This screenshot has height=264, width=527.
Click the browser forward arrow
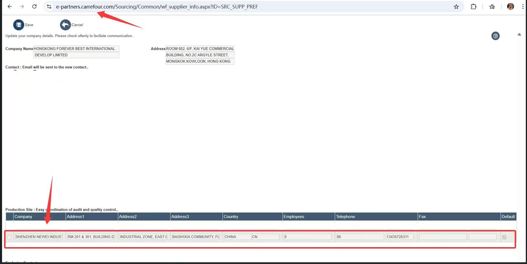[22, 6]
